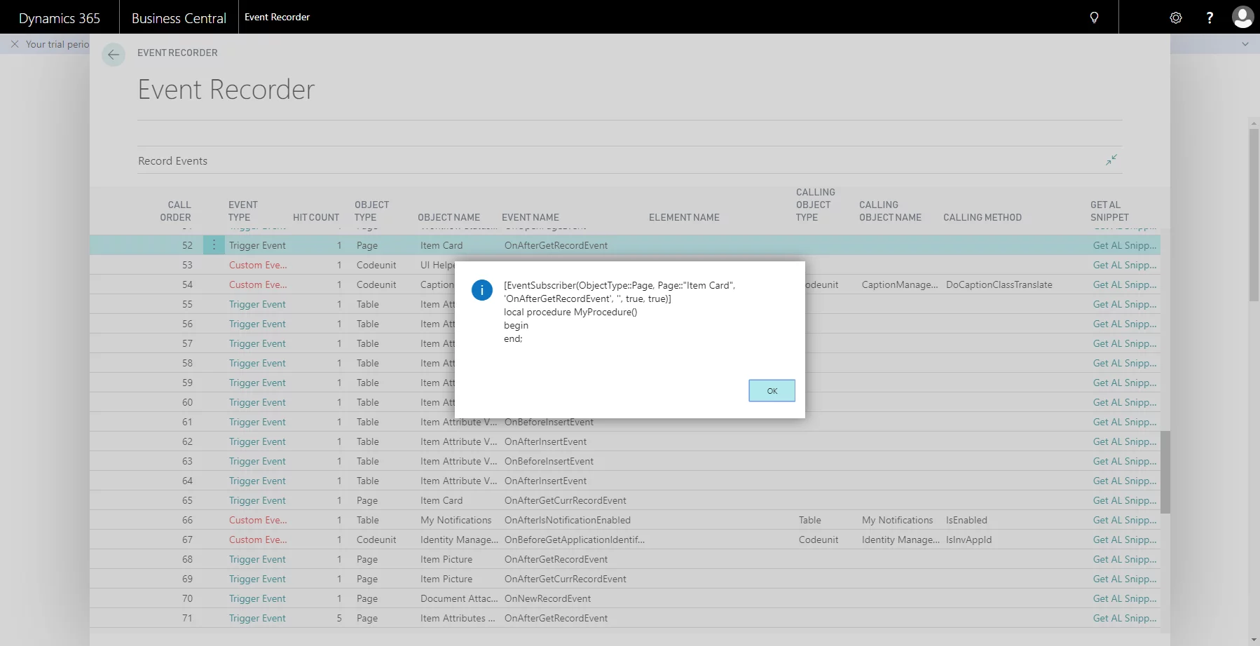1260x646 pixels.
Task: Dismiss the trial period notification
Action: (15, 44)
